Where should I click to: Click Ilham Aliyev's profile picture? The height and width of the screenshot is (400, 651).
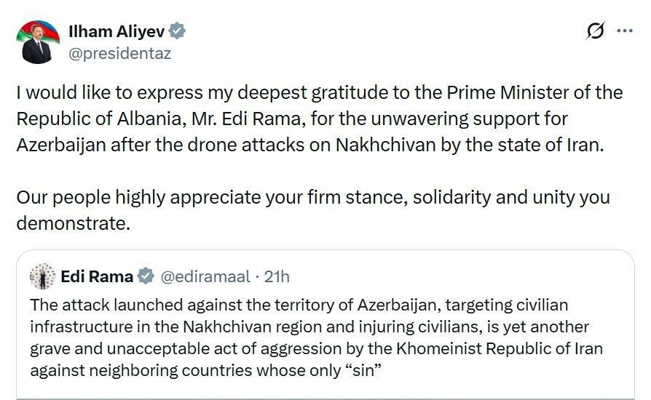click(x=38, y=42)
